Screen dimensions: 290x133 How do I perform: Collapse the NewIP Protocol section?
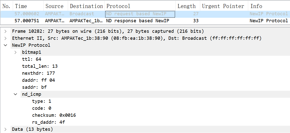[6, 45]
